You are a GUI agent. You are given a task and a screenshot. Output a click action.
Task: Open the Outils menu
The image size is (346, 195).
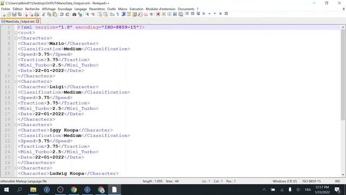(x=111, y=9)
